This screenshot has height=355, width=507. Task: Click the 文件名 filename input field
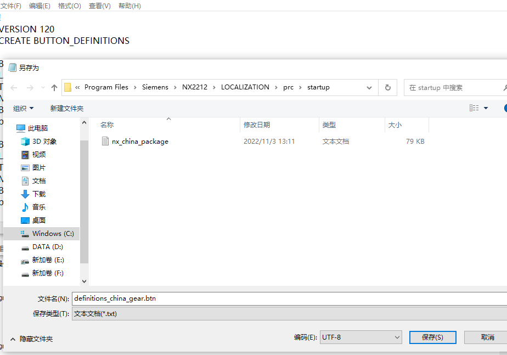pos(289,298)
